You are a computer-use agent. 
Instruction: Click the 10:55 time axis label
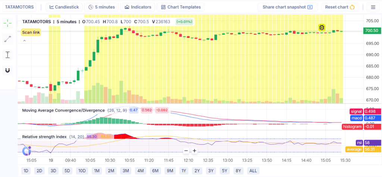point(129,160)
